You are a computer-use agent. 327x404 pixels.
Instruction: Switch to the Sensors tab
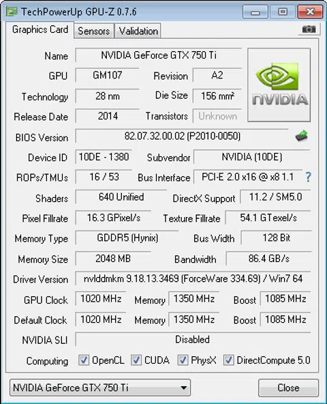point(94,31)
